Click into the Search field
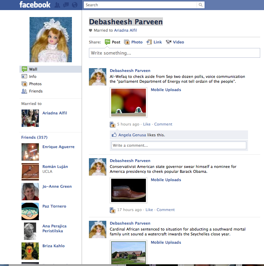The width and height of the screenshot is (264, 266). pyautogui.click(x=140, y=5)
